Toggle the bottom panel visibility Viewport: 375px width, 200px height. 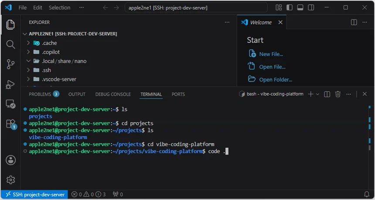coord(300,8)
